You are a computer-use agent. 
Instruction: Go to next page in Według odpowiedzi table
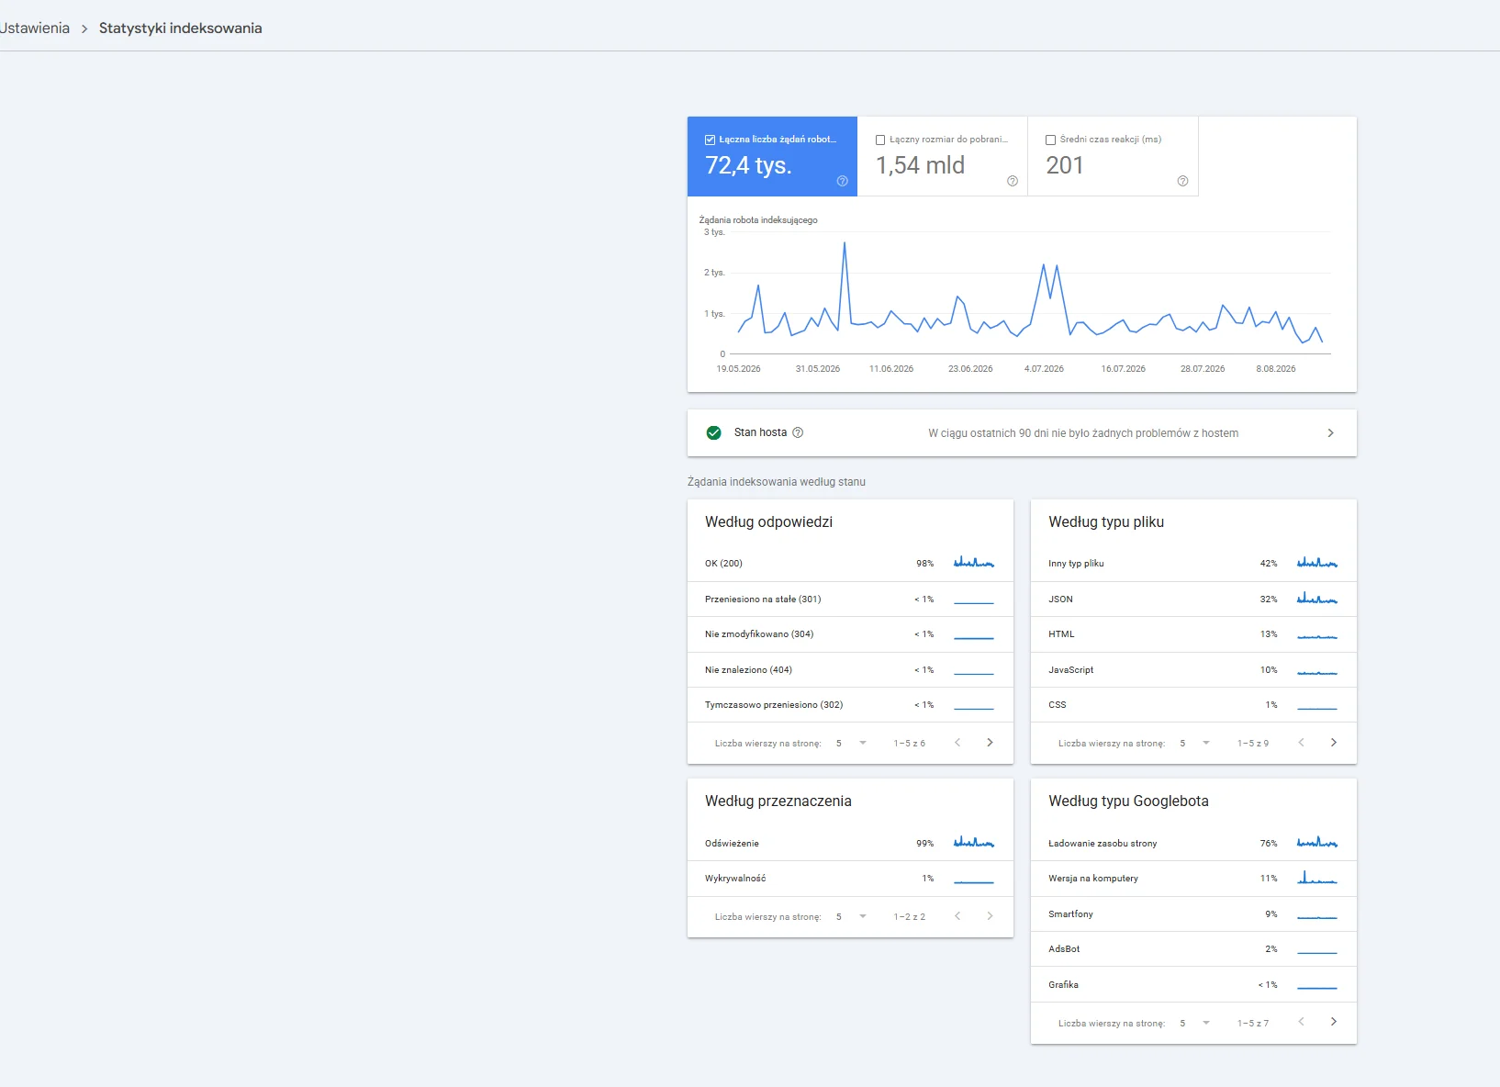pyautogui.click(x=990, y=743)
